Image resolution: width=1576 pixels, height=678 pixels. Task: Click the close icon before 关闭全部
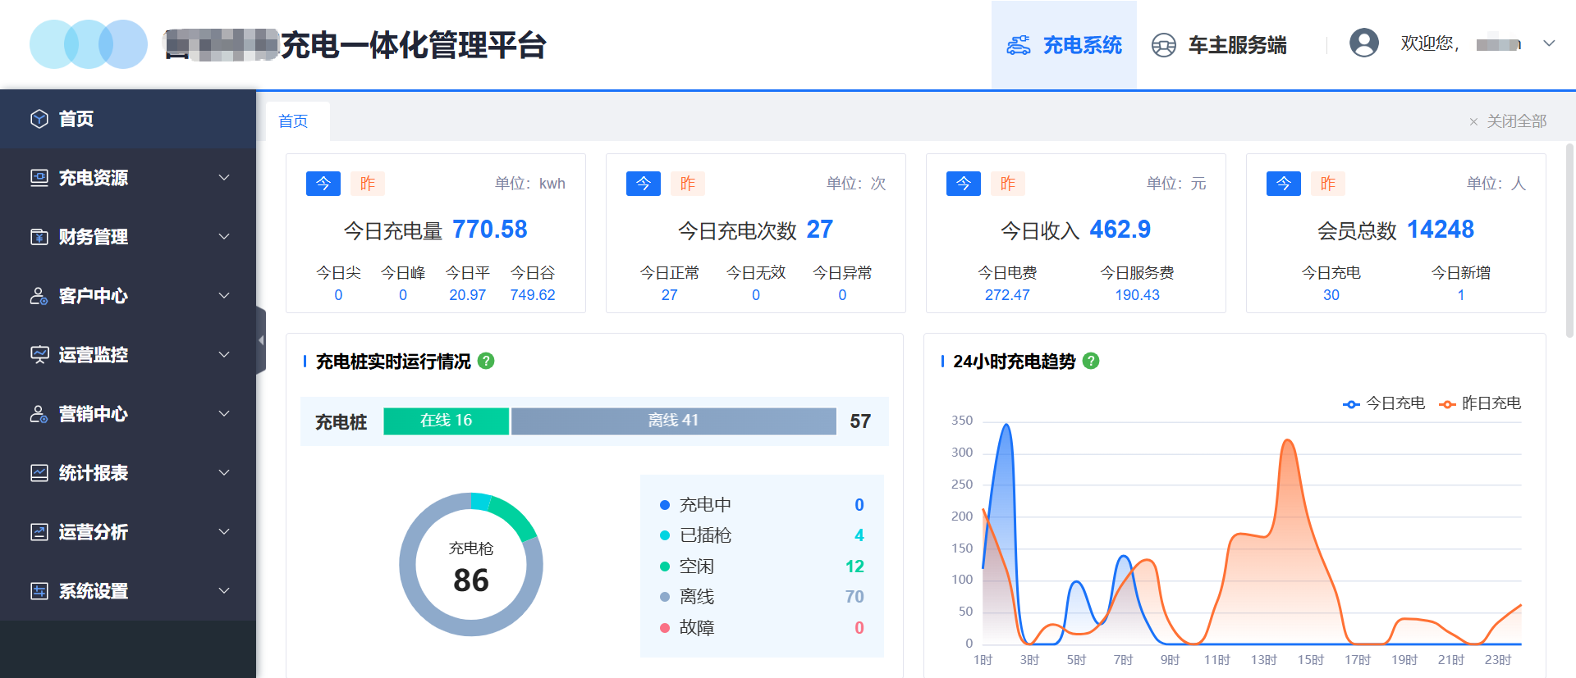(x=1473, y=122)
